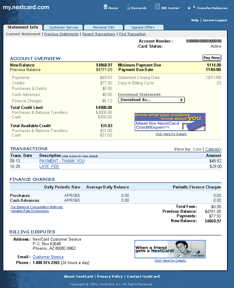Open Our Balance Computation Methods link
Image resolution: width=234 pixels, height=288 pixels.
(x=36, y=207)
